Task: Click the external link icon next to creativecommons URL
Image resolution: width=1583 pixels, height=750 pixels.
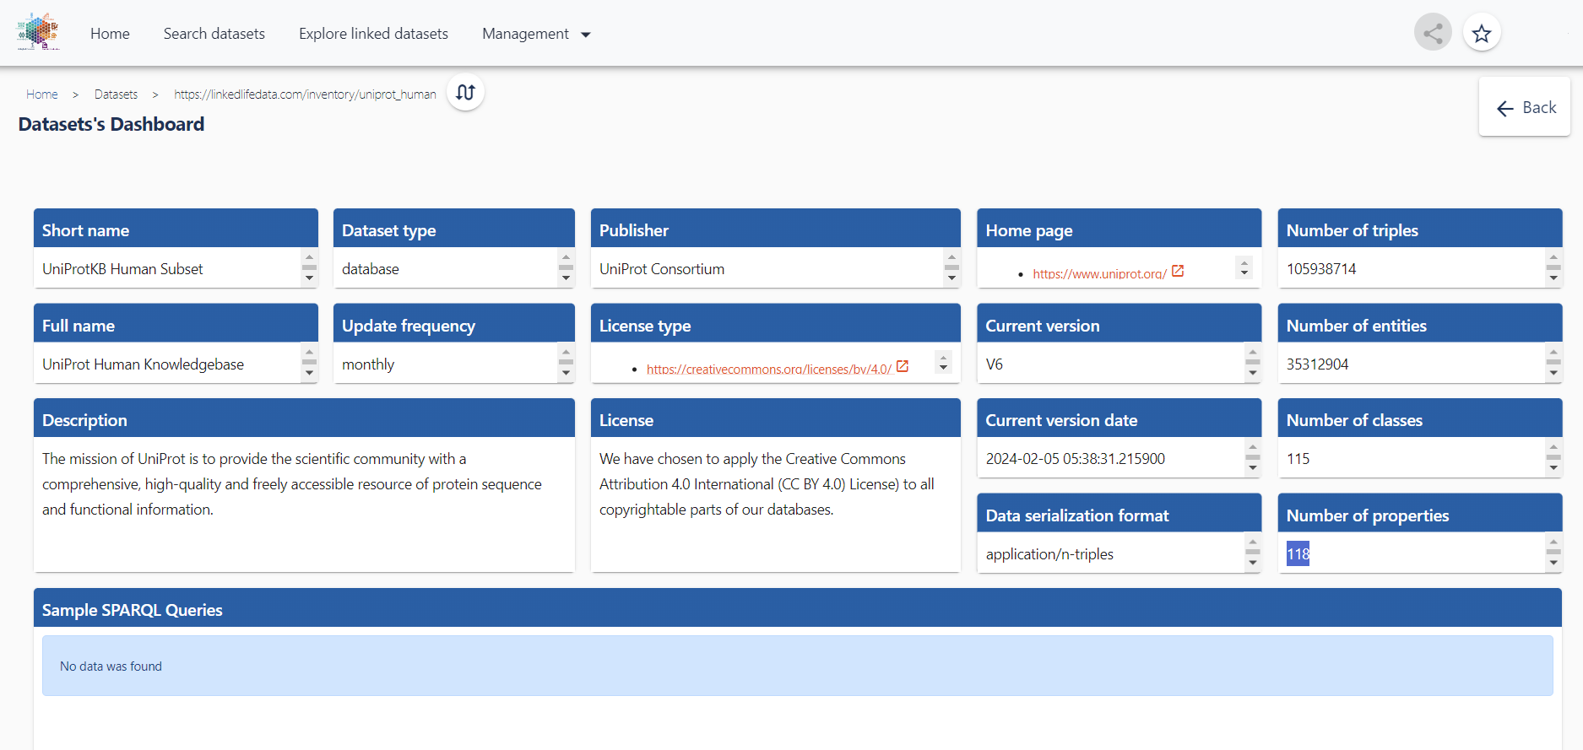Action: tap(903, 367)
